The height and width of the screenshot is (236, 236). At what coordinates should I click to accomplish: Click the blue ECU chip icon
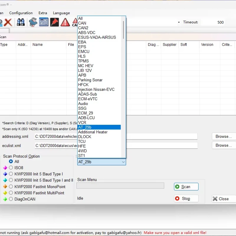33,22
